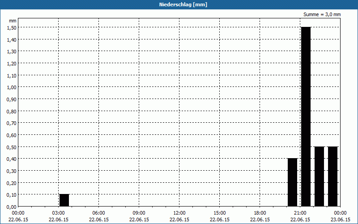Click the 23.06.15 date label

[340, 220]
